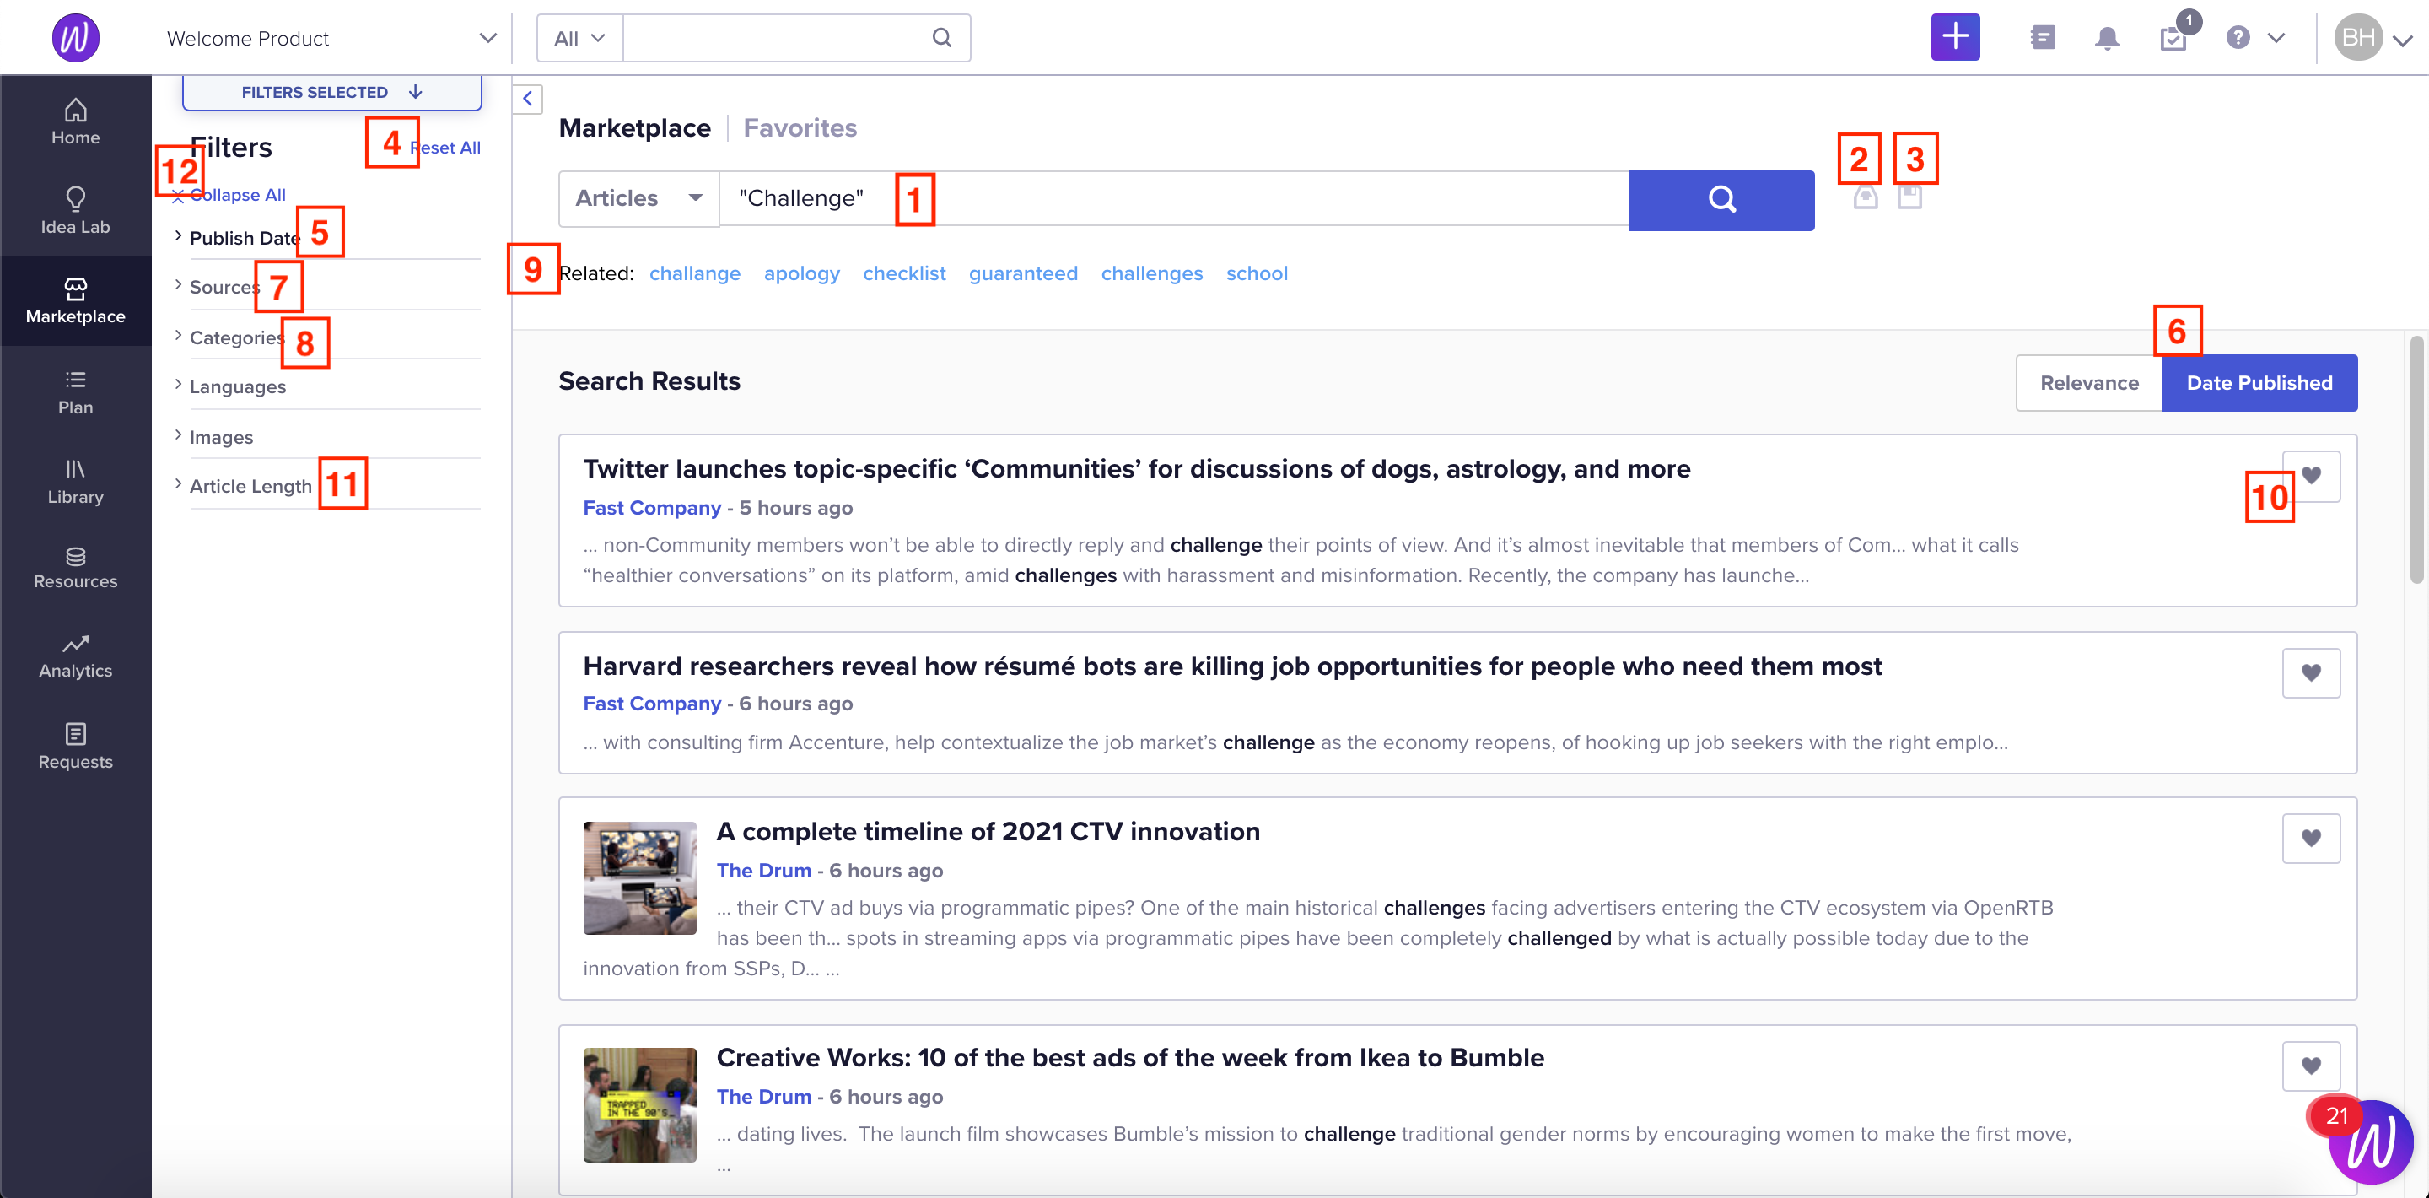Click the "Challenge" search query field
The height and width of the screenshot is (1198, 2429).
pos(1174,198)
